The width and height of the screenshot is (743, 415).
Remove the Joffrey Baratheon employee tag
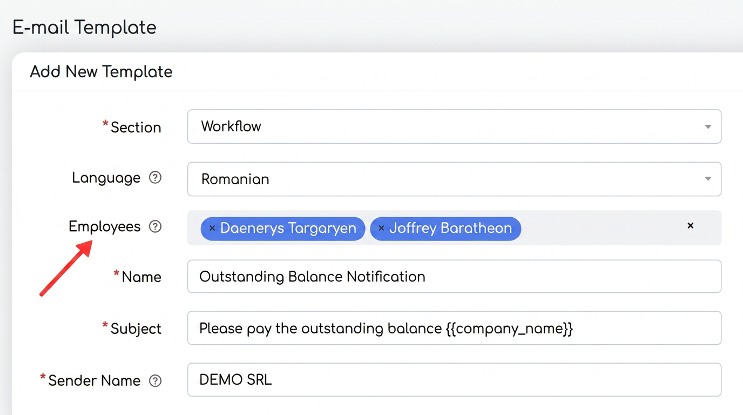381,229
